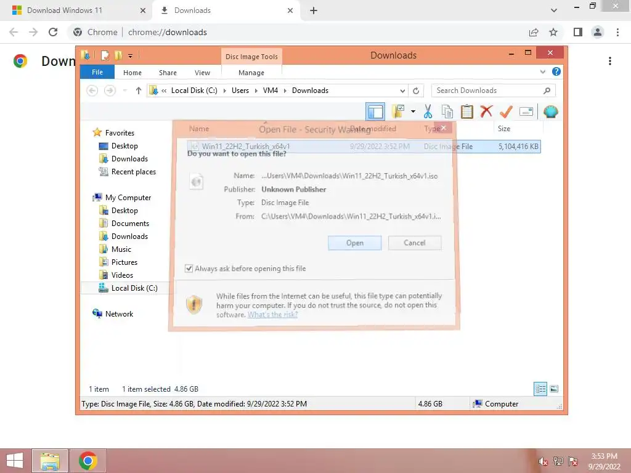Switch to large icons view in status bar
The width and height of the screenshot is (631, 473).
(554, 389)
